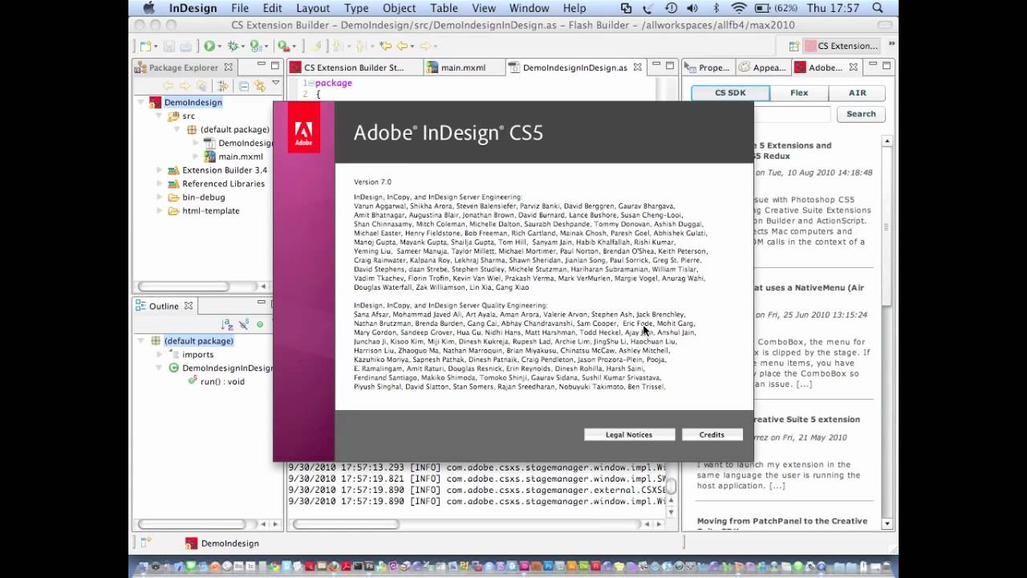Go to last edit location arrow icon
The height and width of the screenshot is (578, 1027).
point(386,47)
